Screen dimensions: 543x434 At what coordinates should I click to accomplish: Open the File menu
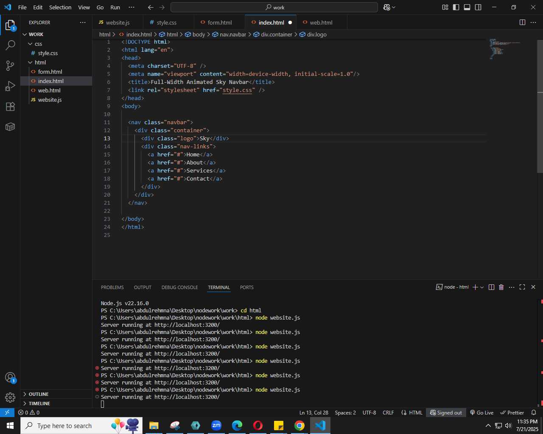click(22, 7)
